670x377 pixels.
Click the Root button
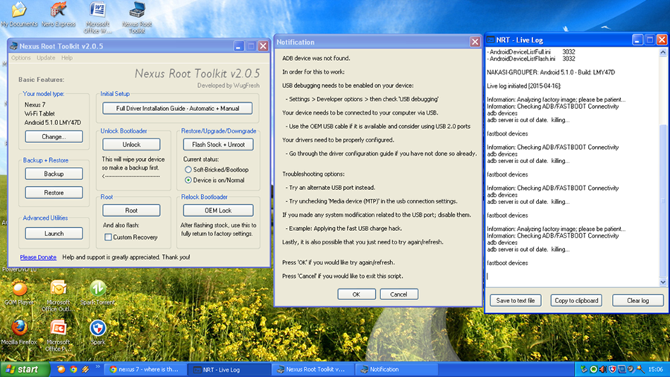(x=131, y=210)
